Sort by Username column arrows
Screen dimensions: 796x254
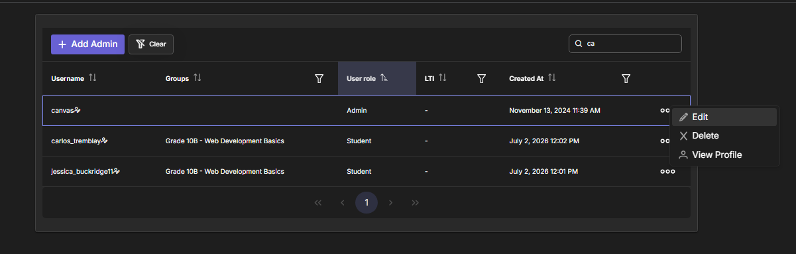pyautogui.click(x=92, y=78)
